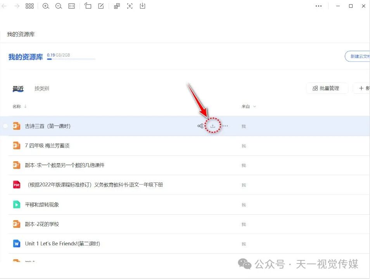Open the window's three-dot menu at top right
Screen dimensions: 370x279
pyautogui.click(x=318, y=6)
